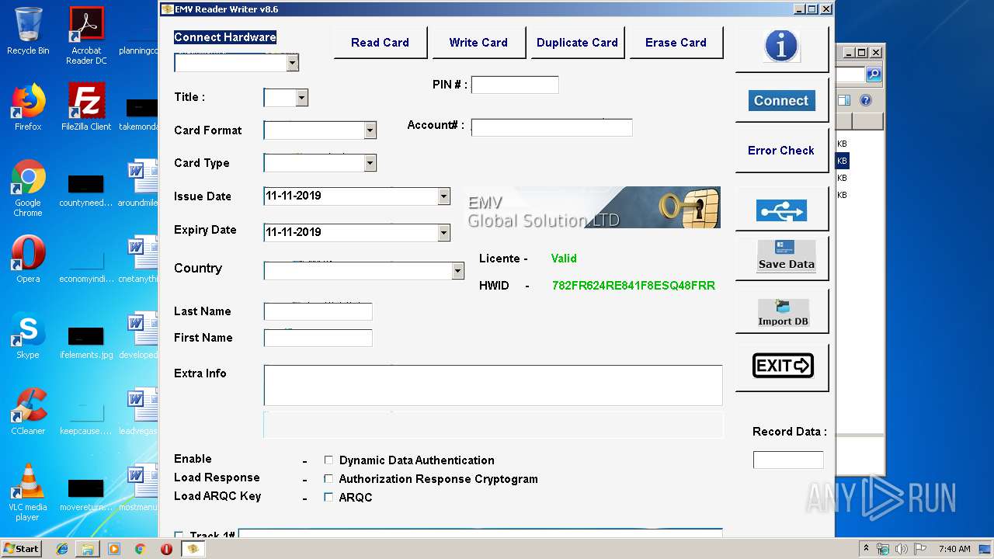
Task: Open Firefox desktop shortcut
Action: pyautogui.click(x=28, y=108)
